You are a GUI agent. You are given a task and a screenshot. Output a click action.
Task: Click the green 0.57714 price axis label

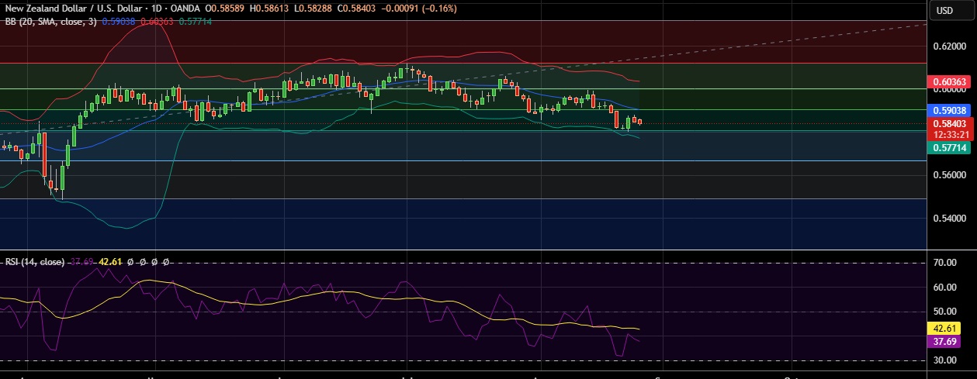tap(949, 146)
